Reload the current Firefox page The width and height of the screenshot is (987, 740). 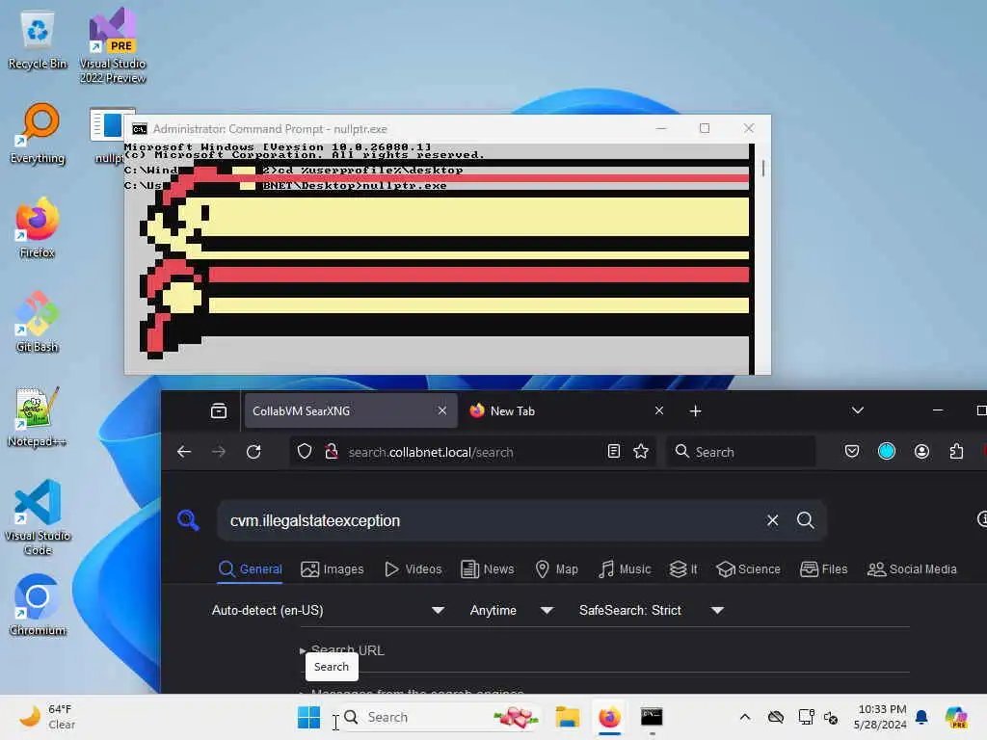coord(253,452)
